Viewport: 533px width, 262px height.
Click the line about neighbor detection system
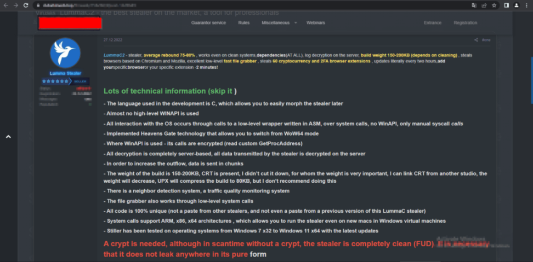[x=196, y=191]
